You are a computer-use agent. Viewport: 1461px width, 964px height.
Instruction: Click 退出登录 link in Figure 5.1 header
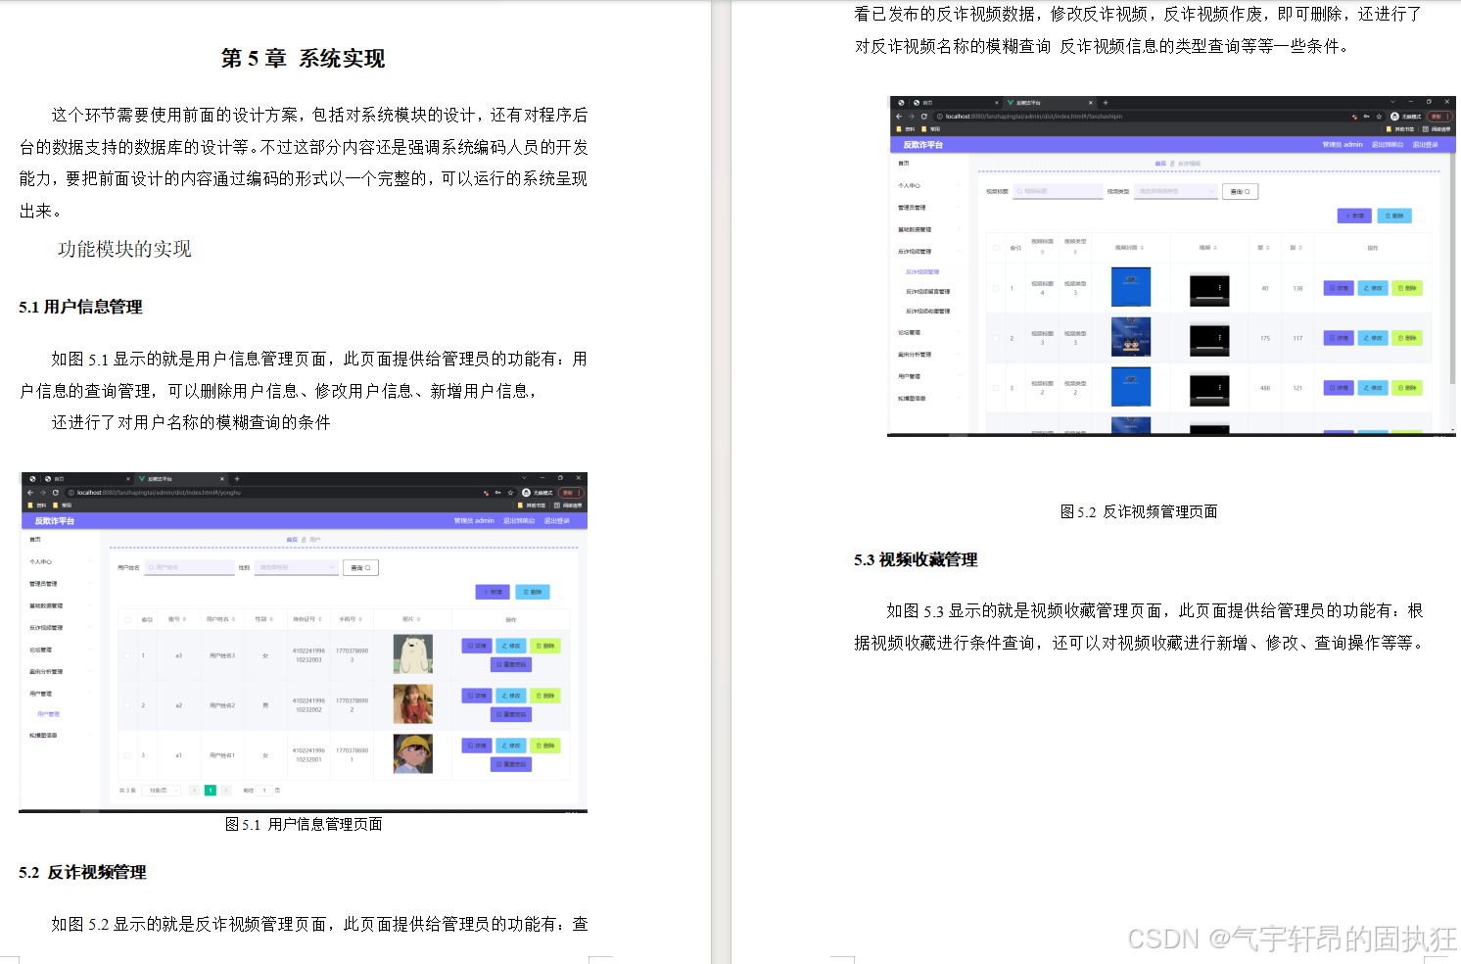556,521
